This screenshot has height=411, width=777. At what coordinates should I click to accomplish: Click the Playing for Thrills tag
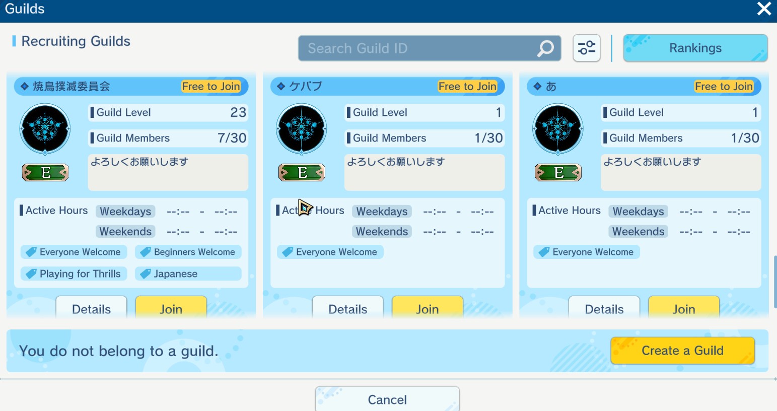[74, 273]
